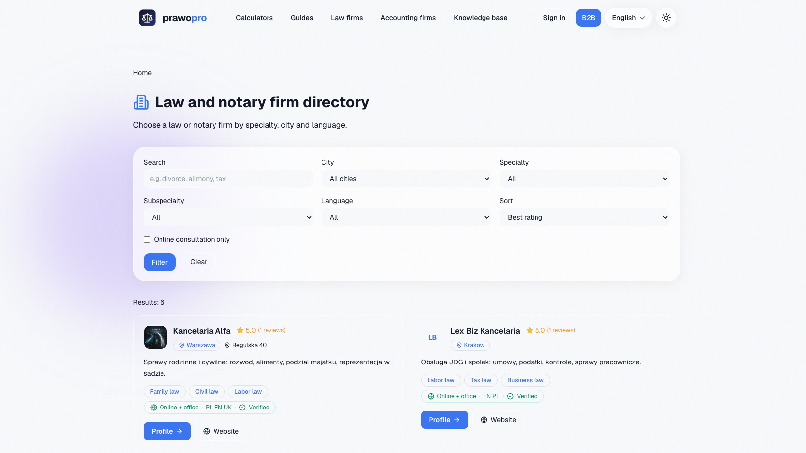The image size is (806, 453).
Task: Go to the Knowledge base section
Action: [481, 18]
